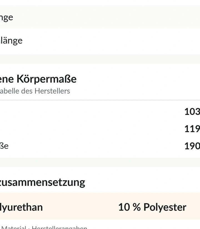Click the partial 'nge' row label at top
The height and width of the screenshot is (229, 200).
pyautogui.click(x=6, y=17)
